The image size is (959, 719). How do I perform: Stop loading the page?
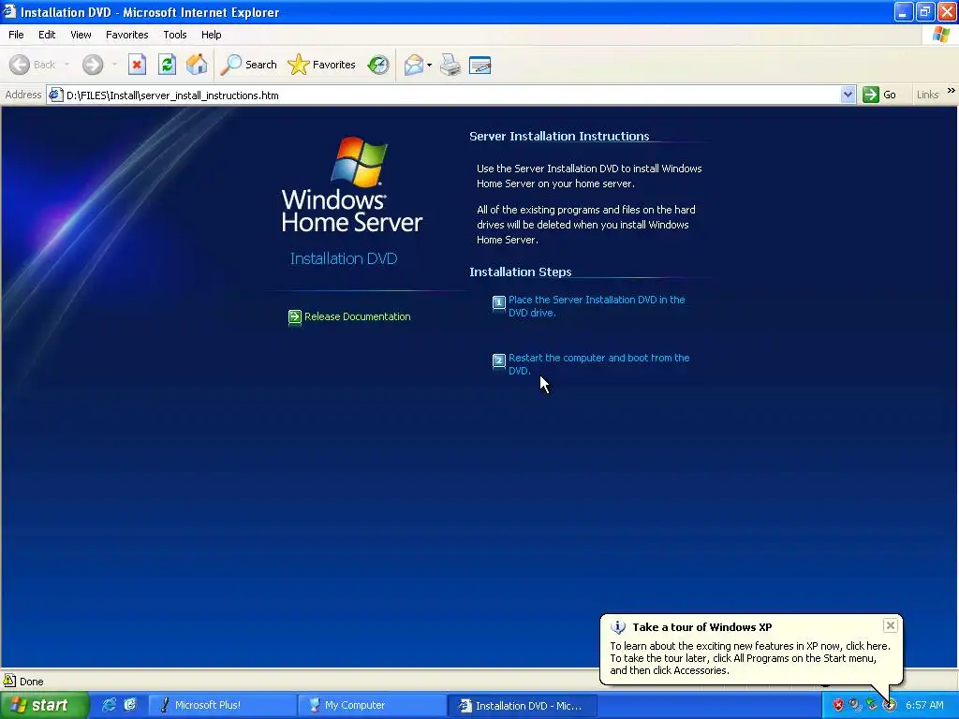pos(137,65)
